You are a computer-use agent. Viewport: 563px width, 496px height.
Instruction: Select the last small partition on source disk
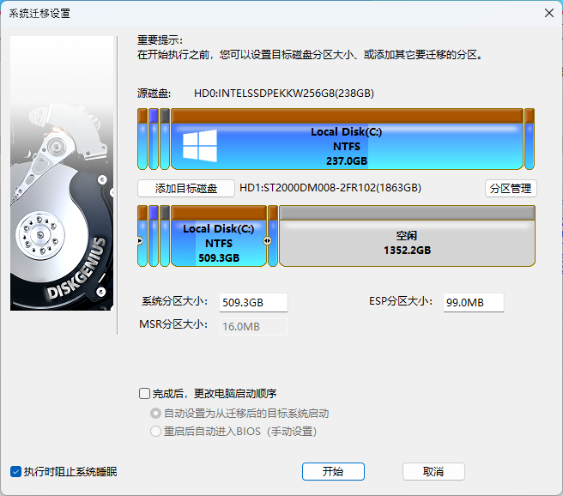(x=530, y=139)
